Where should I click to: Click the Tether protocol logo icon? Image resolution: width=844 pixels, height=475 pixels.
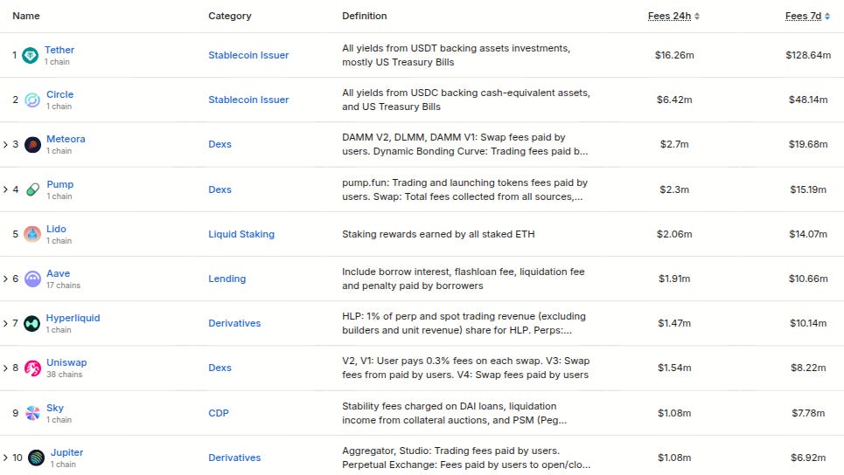coord(30,55)
